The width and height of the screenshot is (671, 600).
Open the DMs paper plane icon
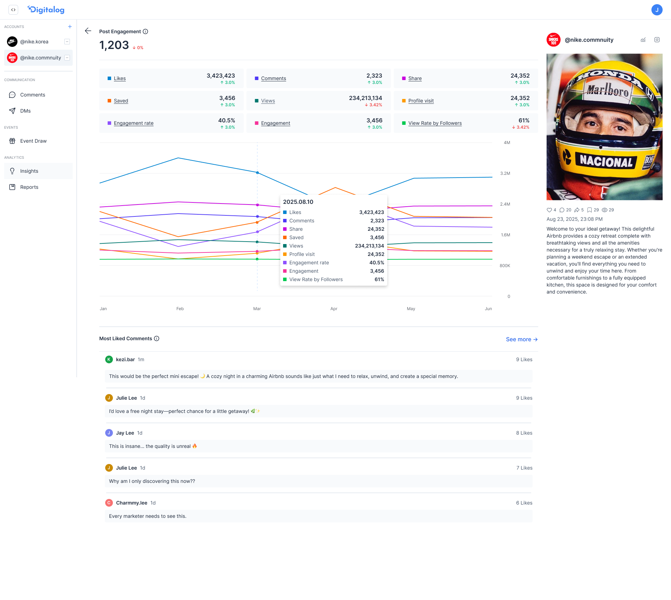[12, 110]
